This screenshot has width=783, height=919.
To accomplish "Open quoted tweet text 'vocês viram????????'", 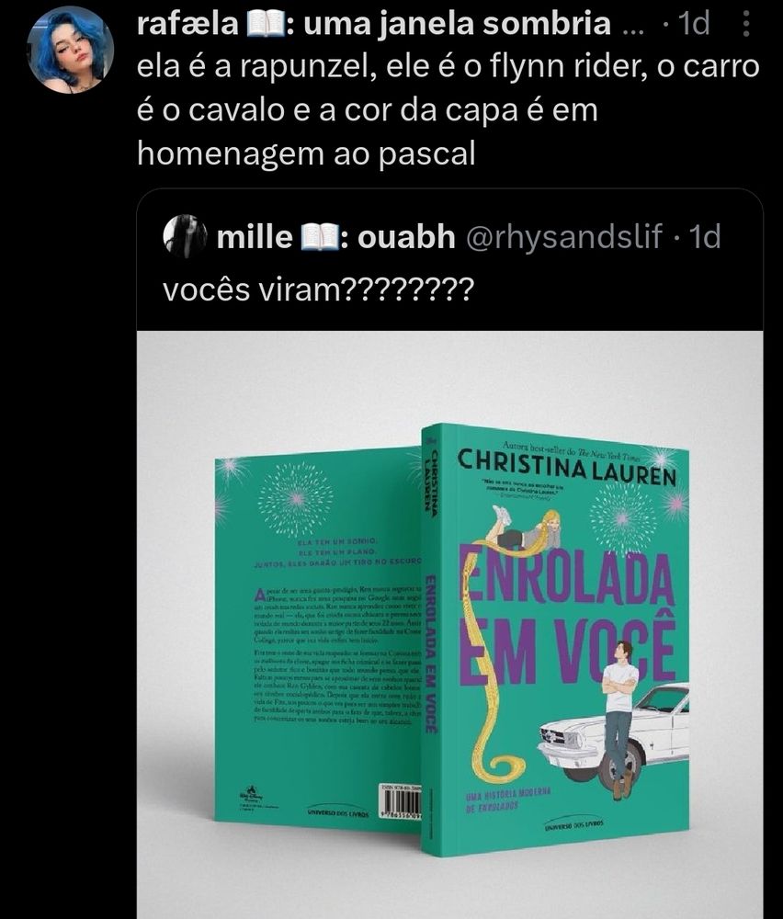I will (318, 289).
